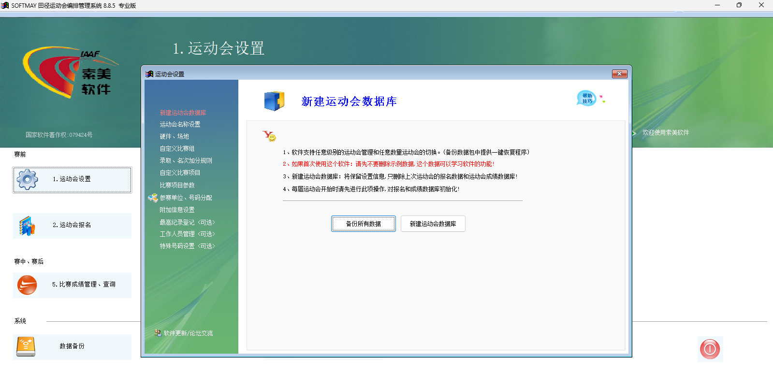Go to 硬件、场地 settings

click(x=174, y=136)
